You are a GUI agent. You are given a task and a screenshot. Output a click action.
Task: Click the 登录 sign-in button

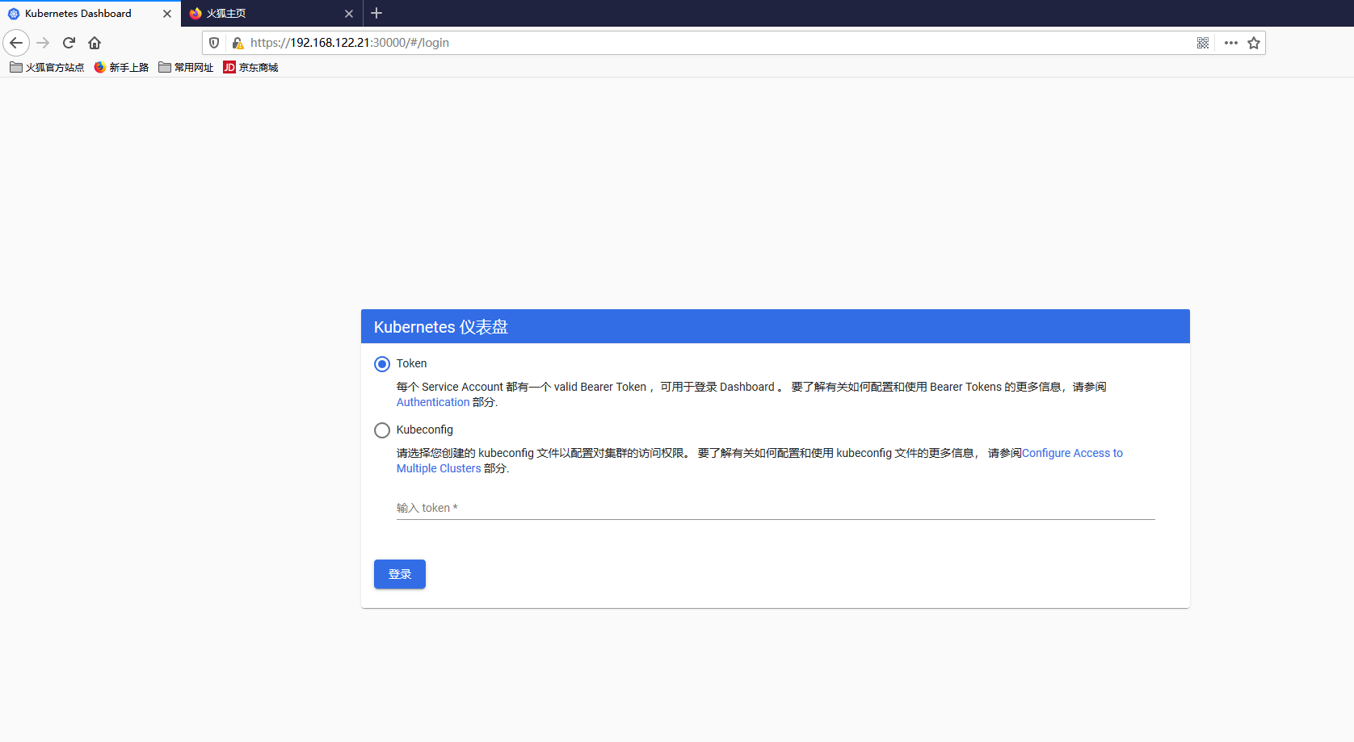click(400, 574)
